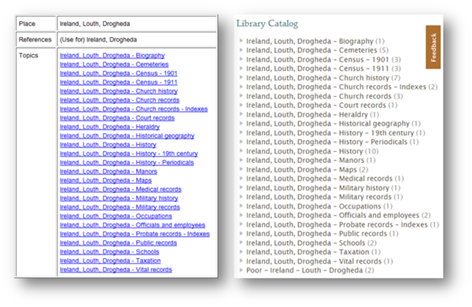
Task: Select the Place value Ireland, Louth, Drogheda
Action: point(95,24)
